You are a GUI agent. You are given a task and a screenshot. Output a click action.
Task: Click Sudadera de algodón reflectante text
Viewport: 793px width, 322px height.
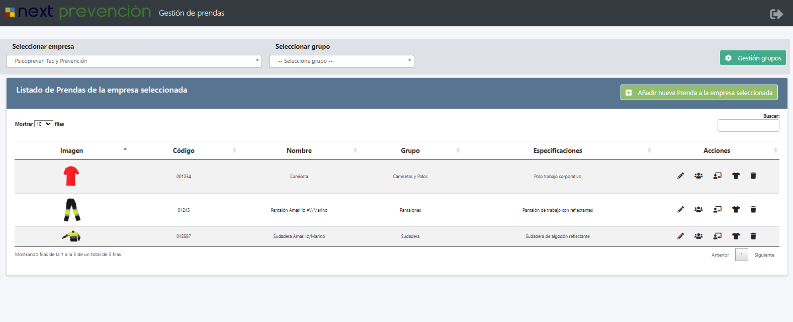click(558, 236)
